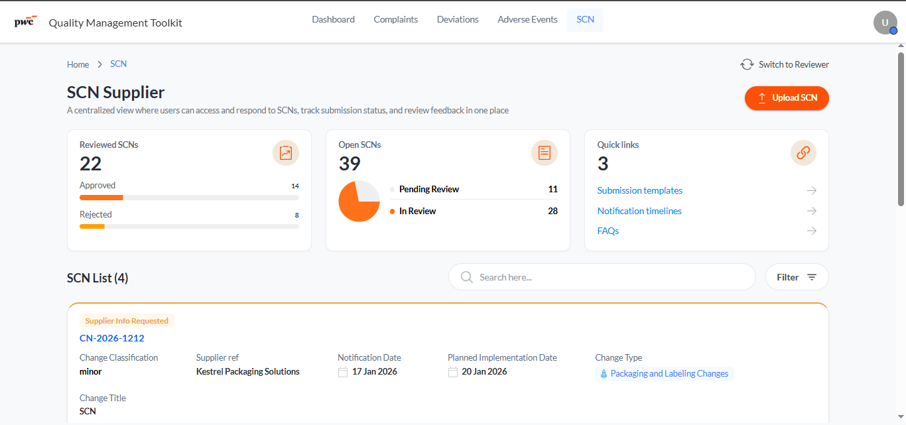Open the Submission templates link
Image resolution: width=906 pixels, height=425 pixels.
click(640, 191)
